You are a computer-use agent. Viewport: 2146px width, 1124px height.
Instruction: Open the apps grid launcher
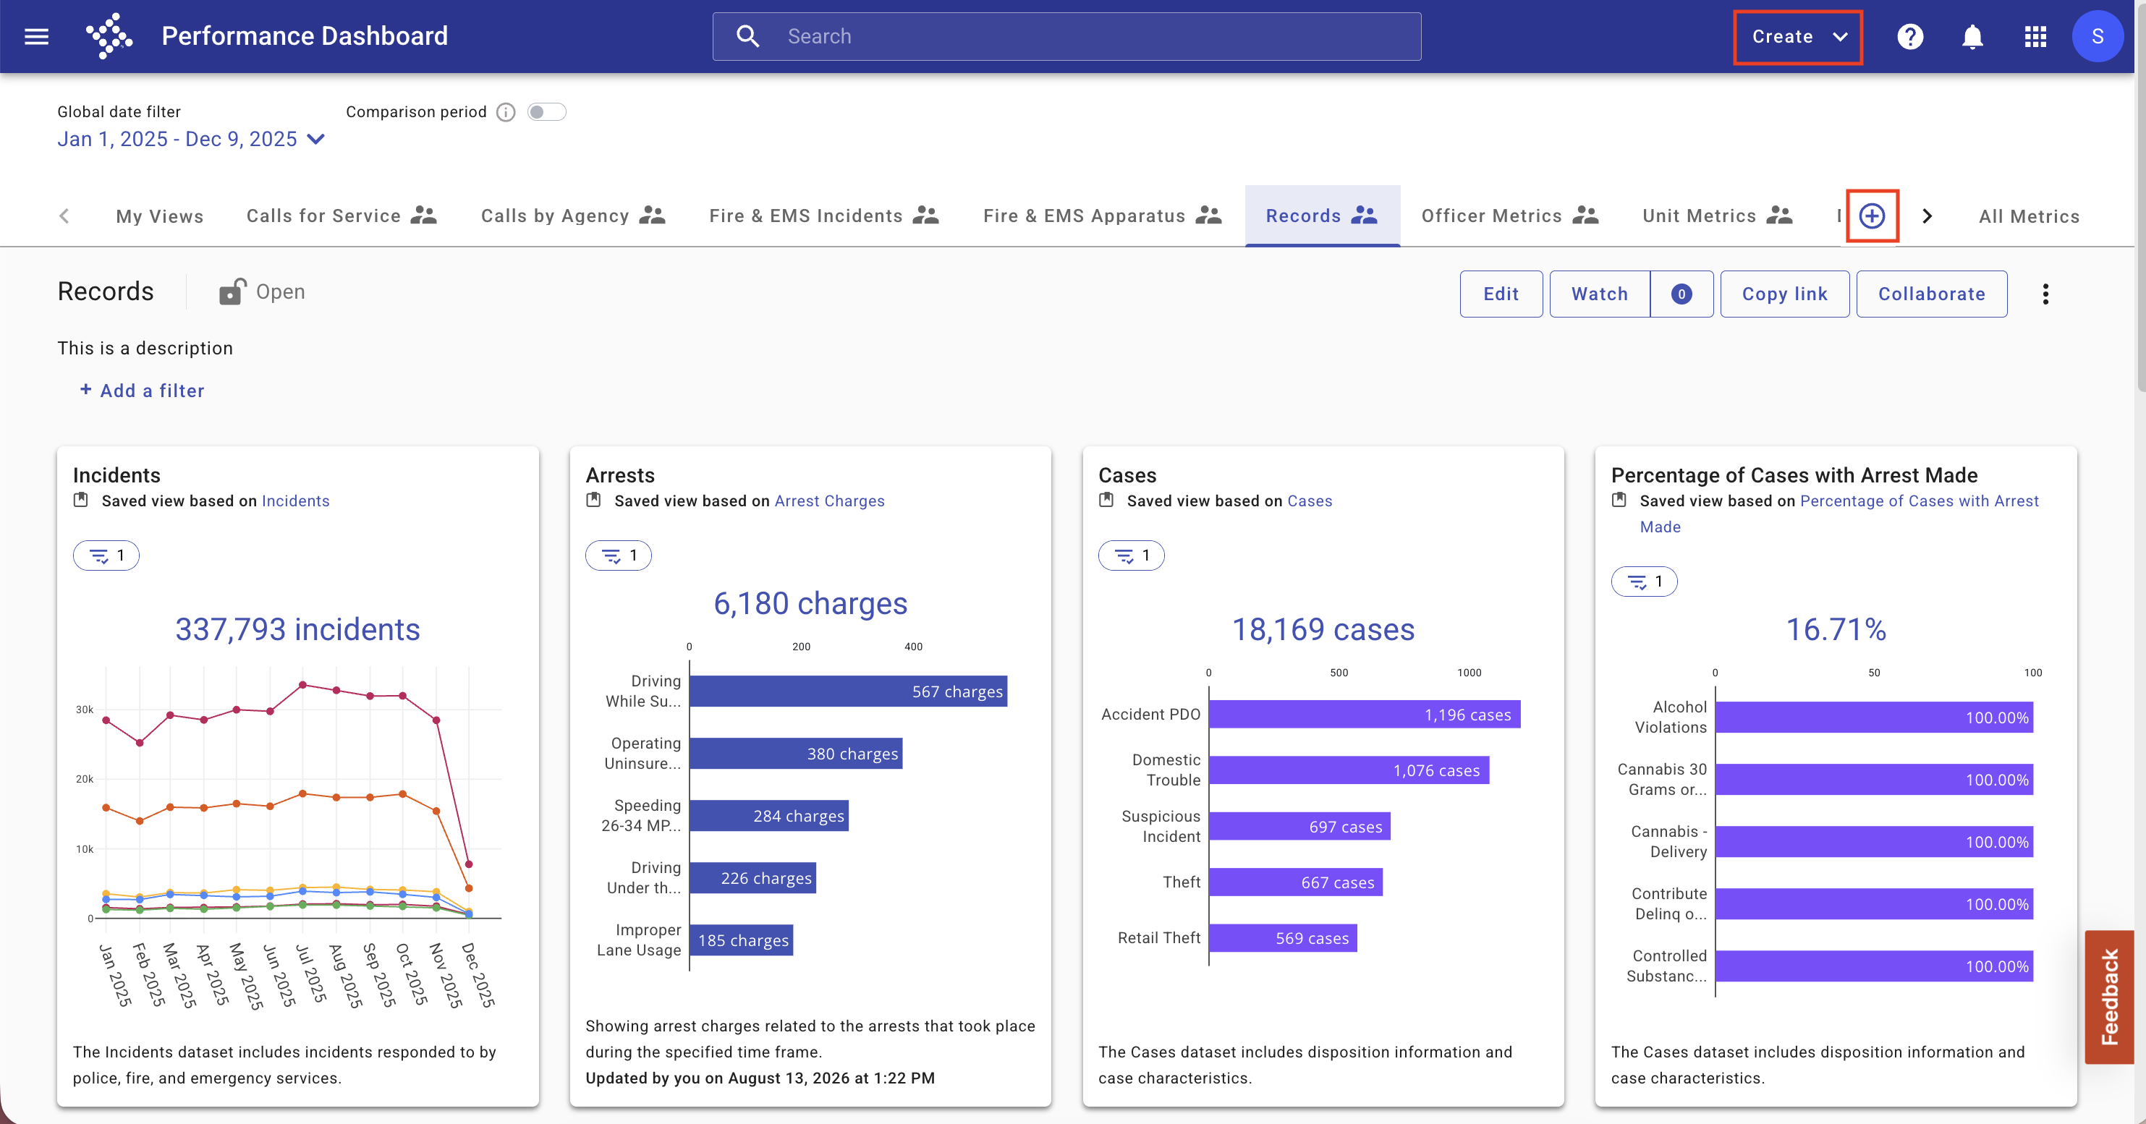pos(2035,37)
